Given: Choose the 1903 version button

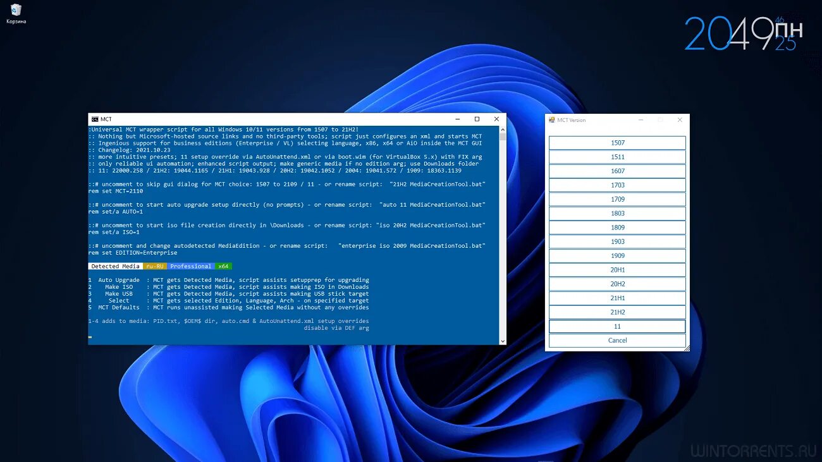Looking at the screenshot, I should coord(617,241).
